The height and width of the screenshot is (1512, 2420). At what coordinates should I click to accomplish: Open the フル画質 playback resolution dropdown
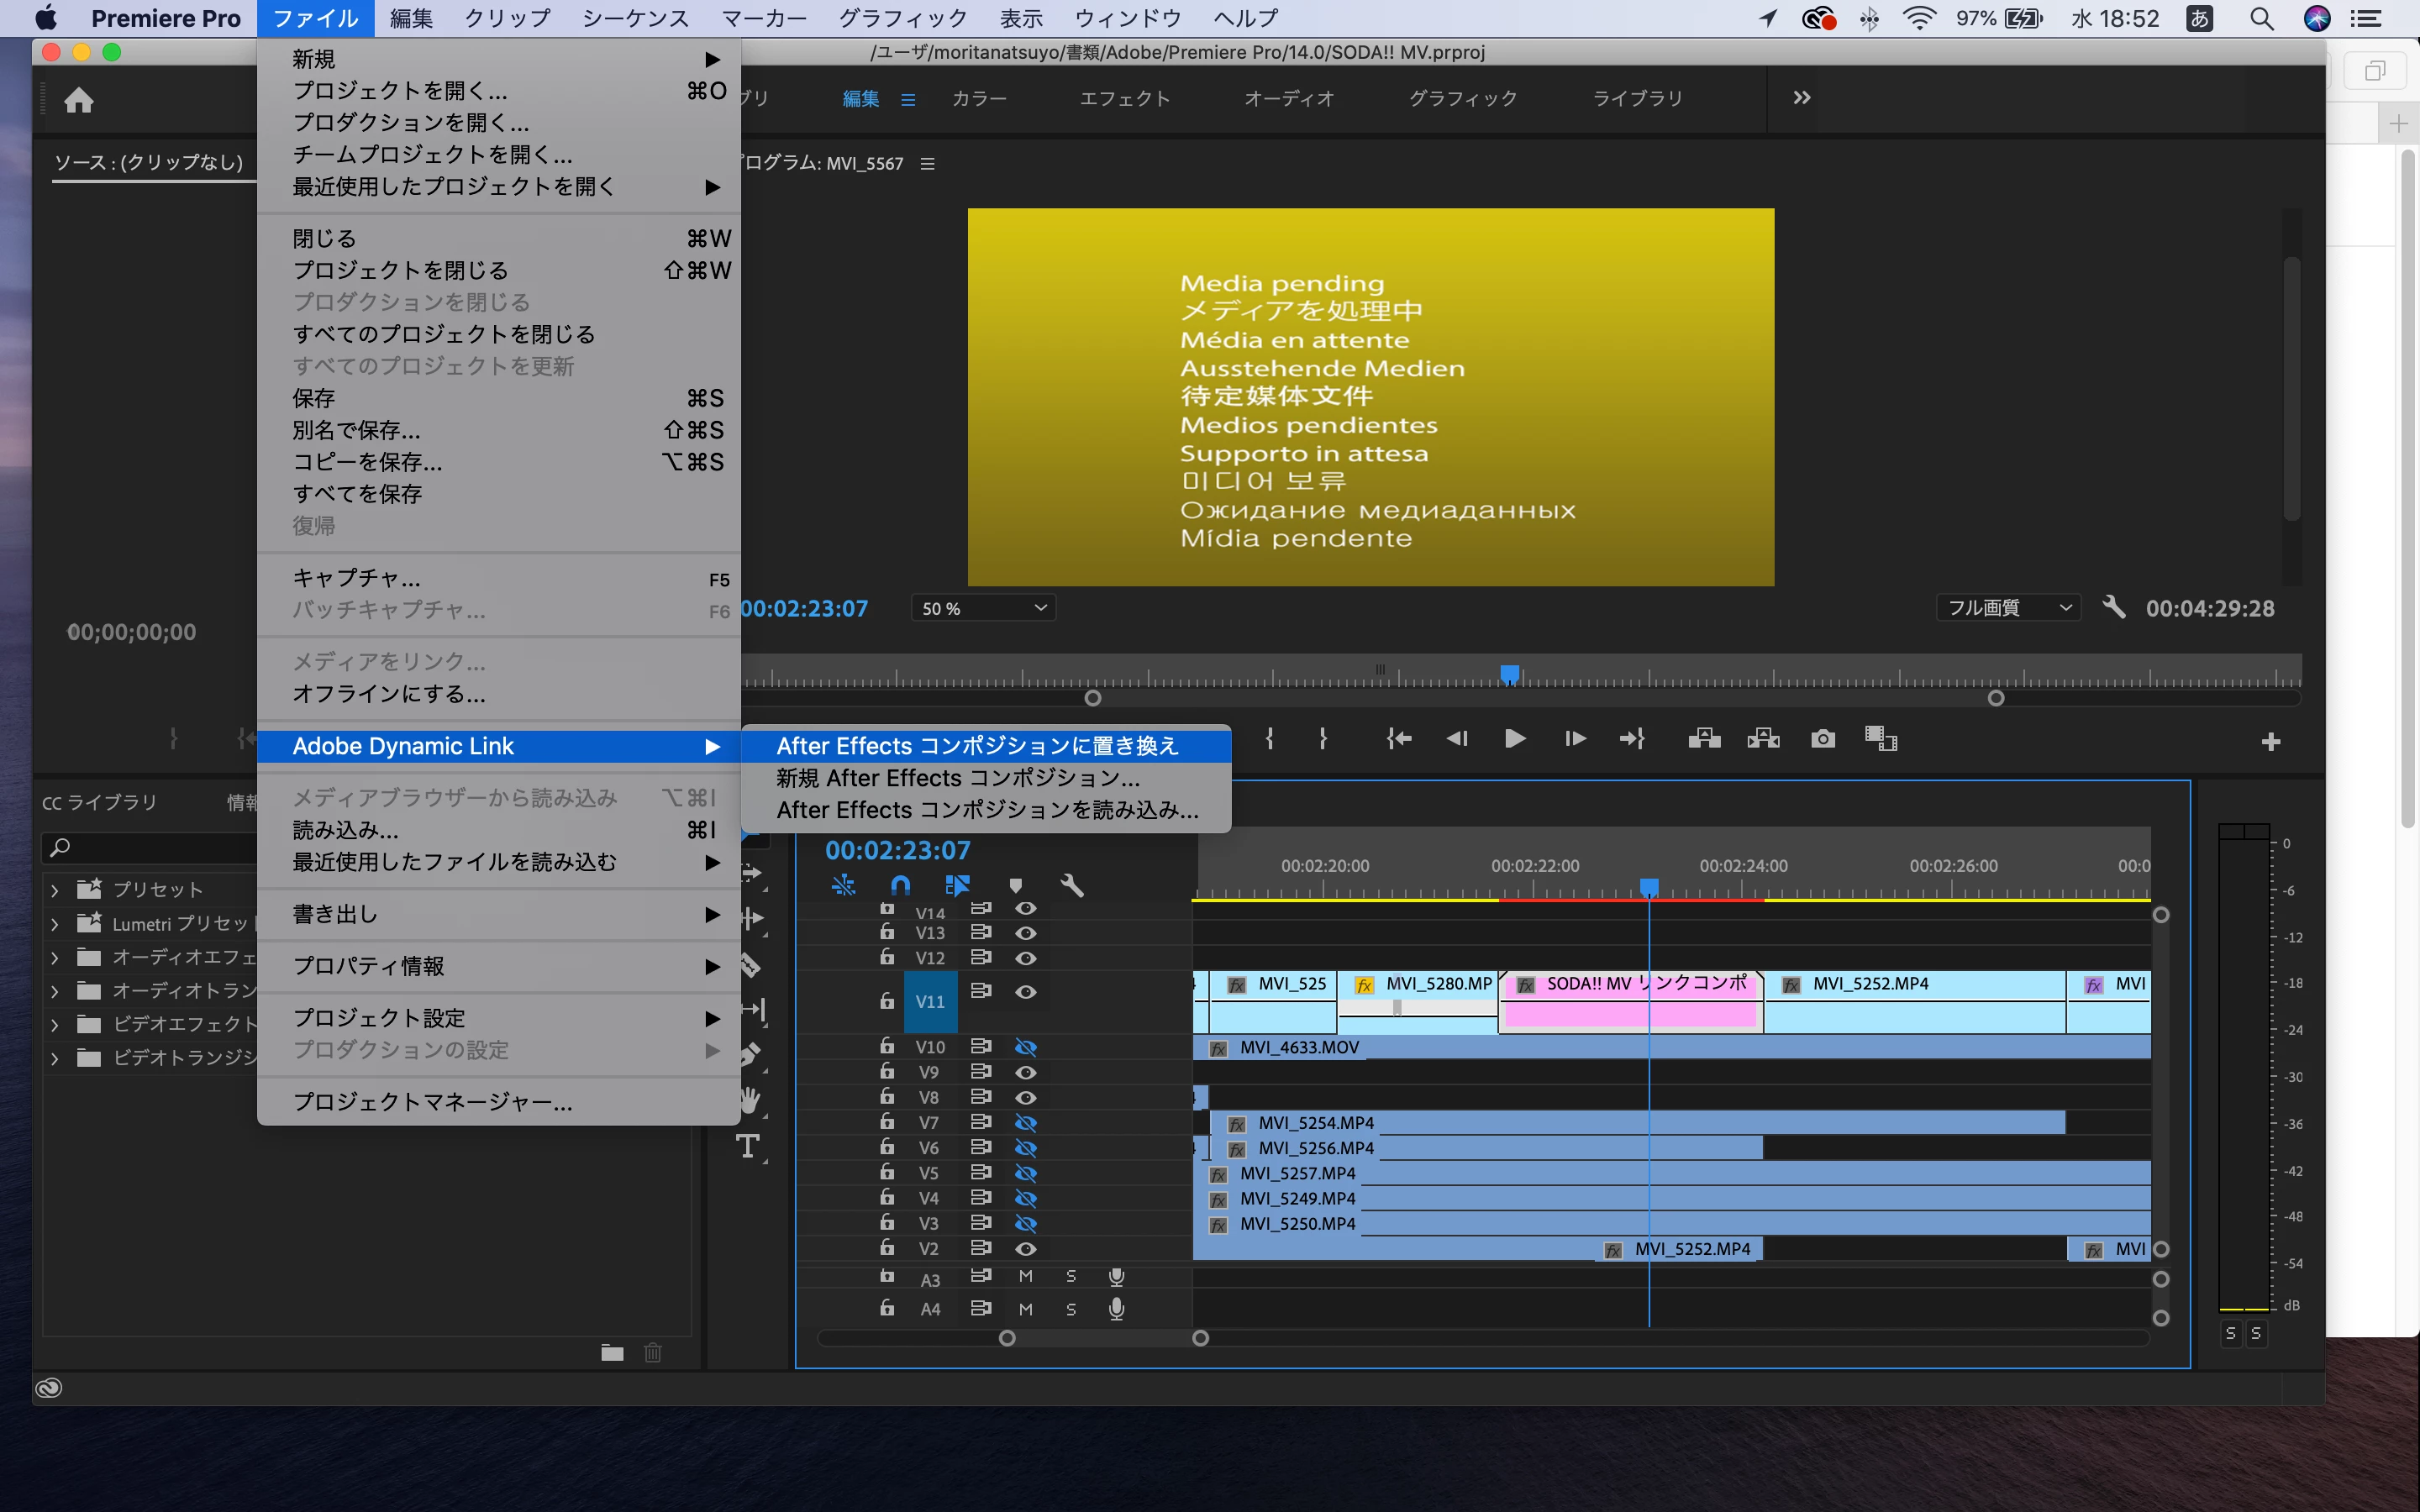click(2008, 607)
